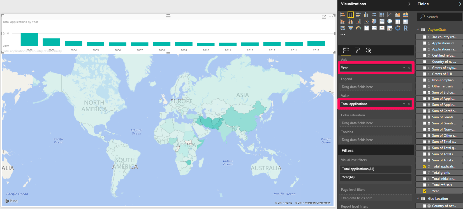Open the Total applications(All) visual filter

376,169
